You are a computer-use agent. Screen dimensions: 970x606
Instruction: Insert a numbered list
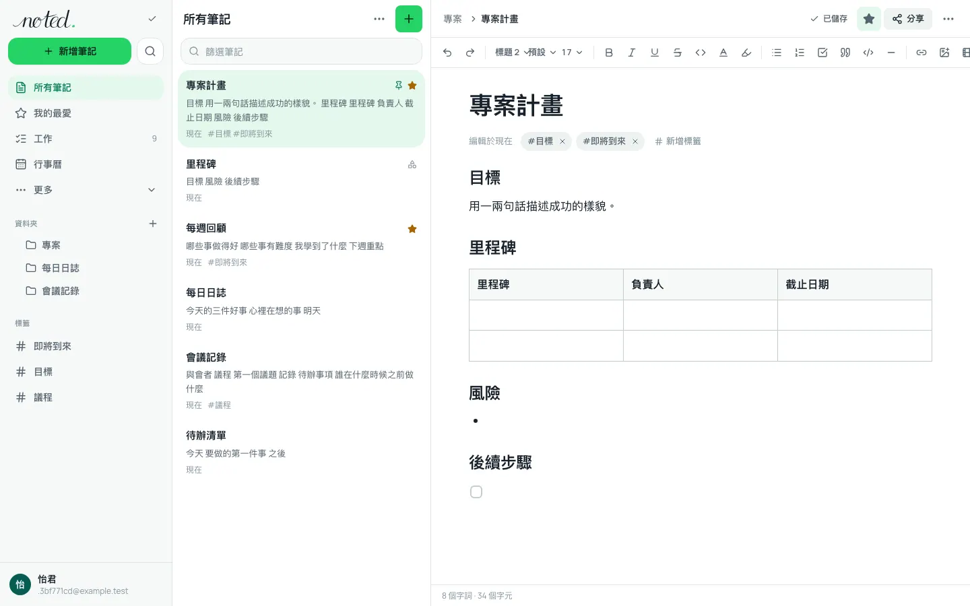[x=800, y=53]
